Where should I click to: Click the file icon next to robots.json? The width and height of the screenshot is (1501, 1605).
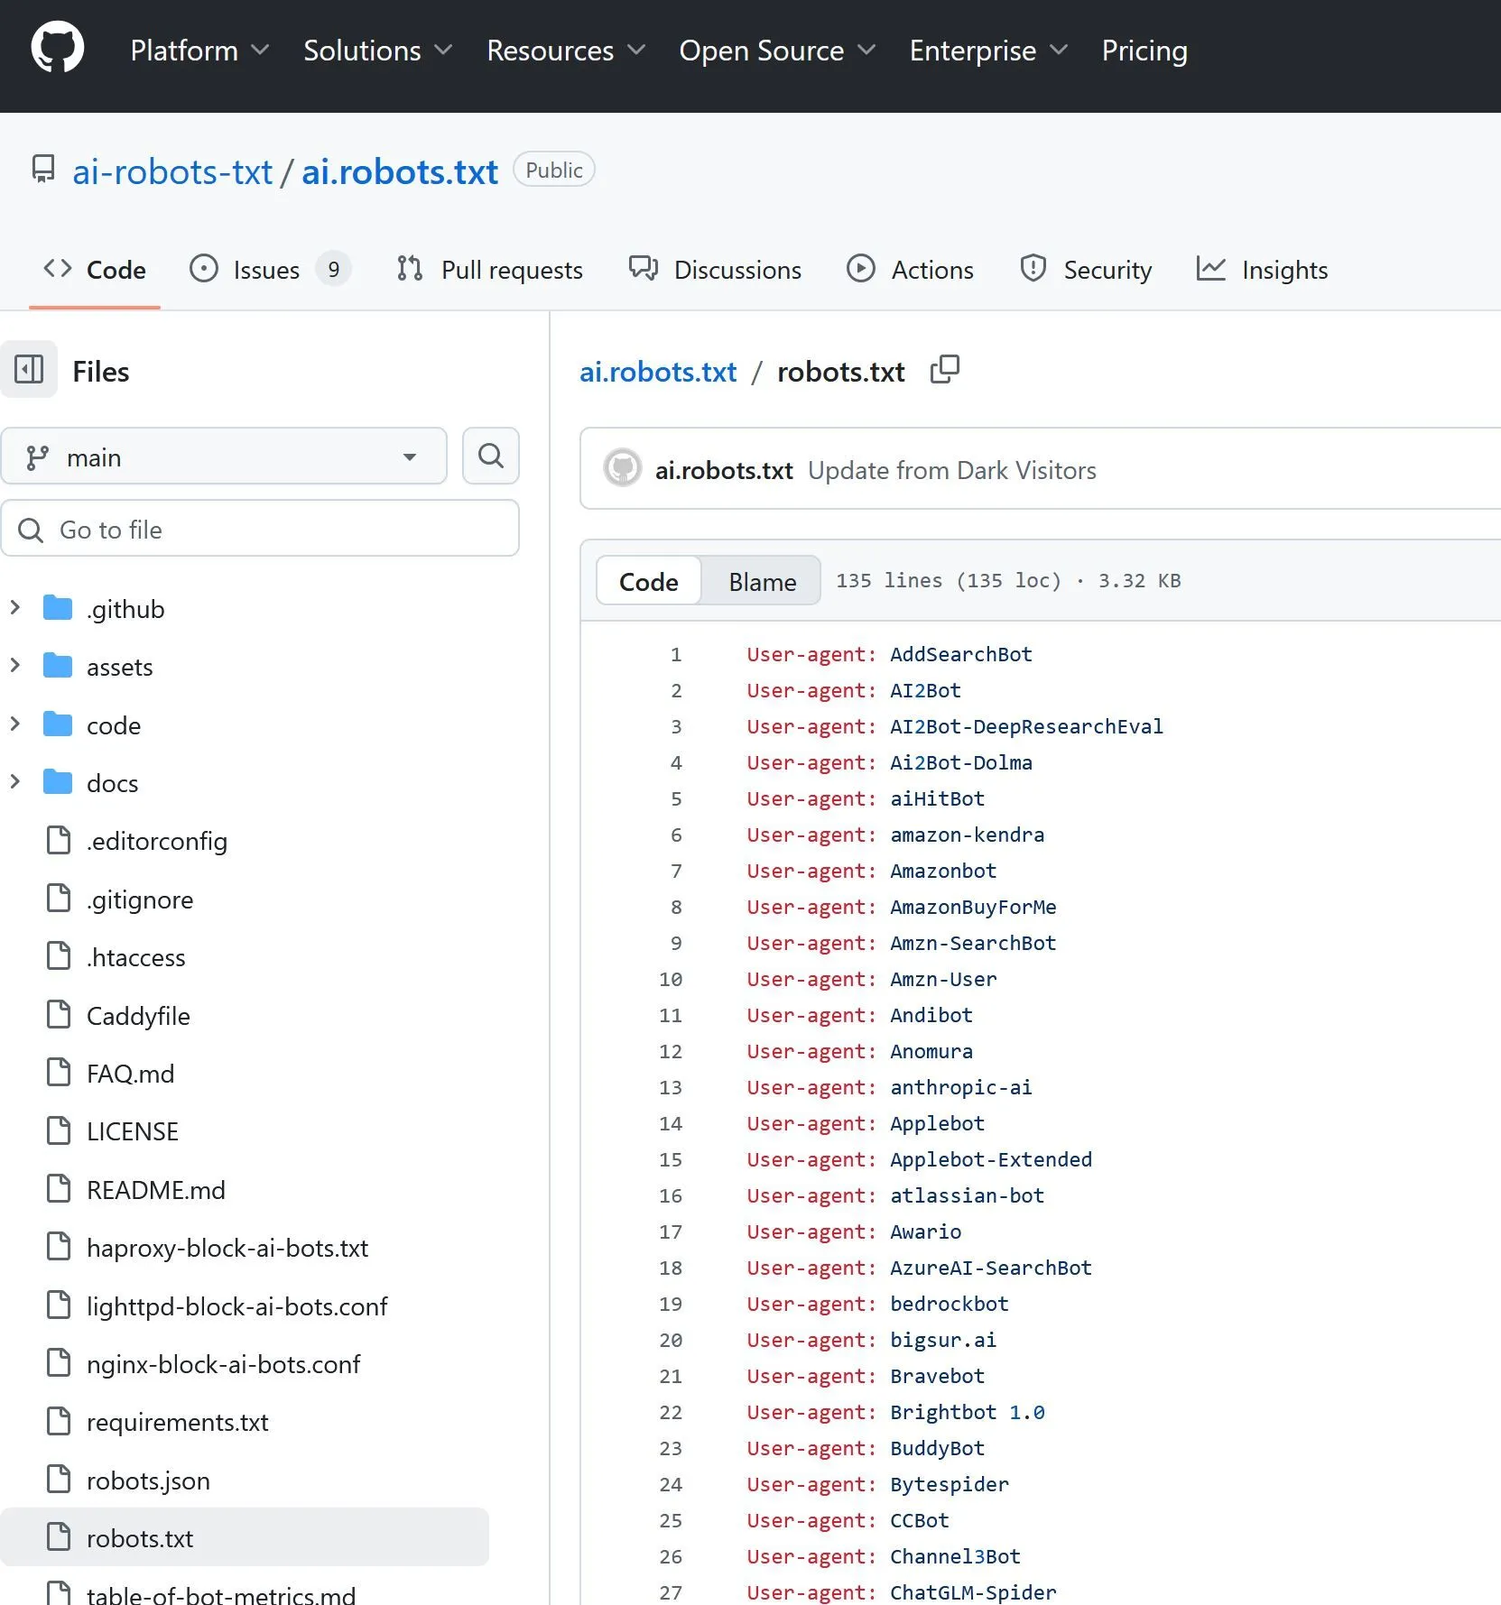tap(59, 1480)
